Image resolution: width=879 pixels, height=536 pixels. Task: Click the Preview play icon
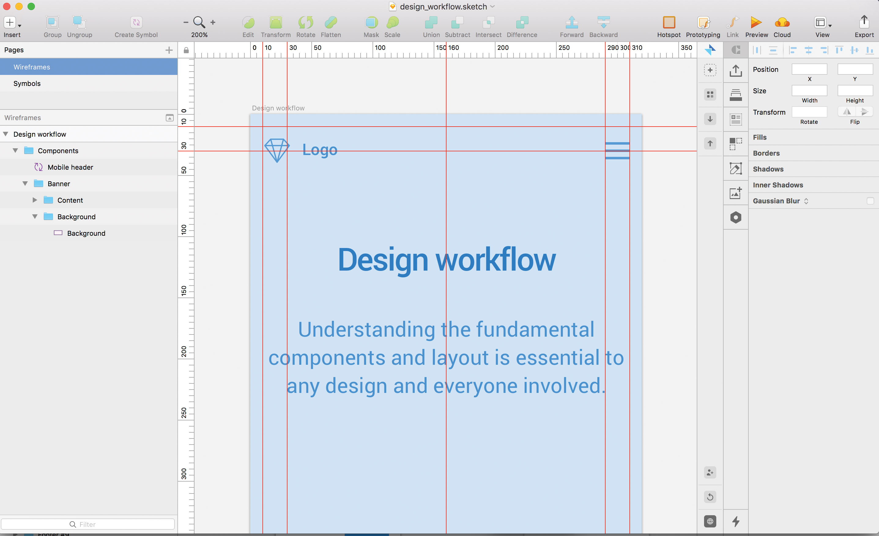point(755,22)
